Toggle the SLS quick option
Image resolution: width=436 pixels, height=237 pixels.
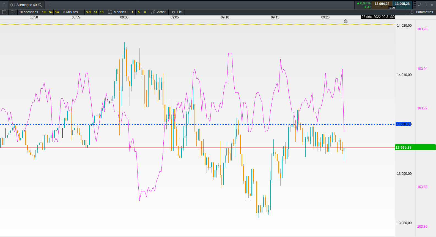pos(88,12)
